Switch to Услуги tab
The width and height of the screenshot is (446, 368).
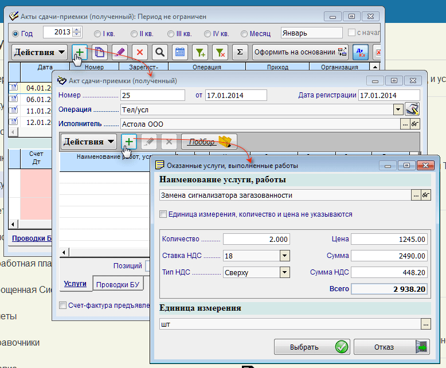tap(75, 283)
